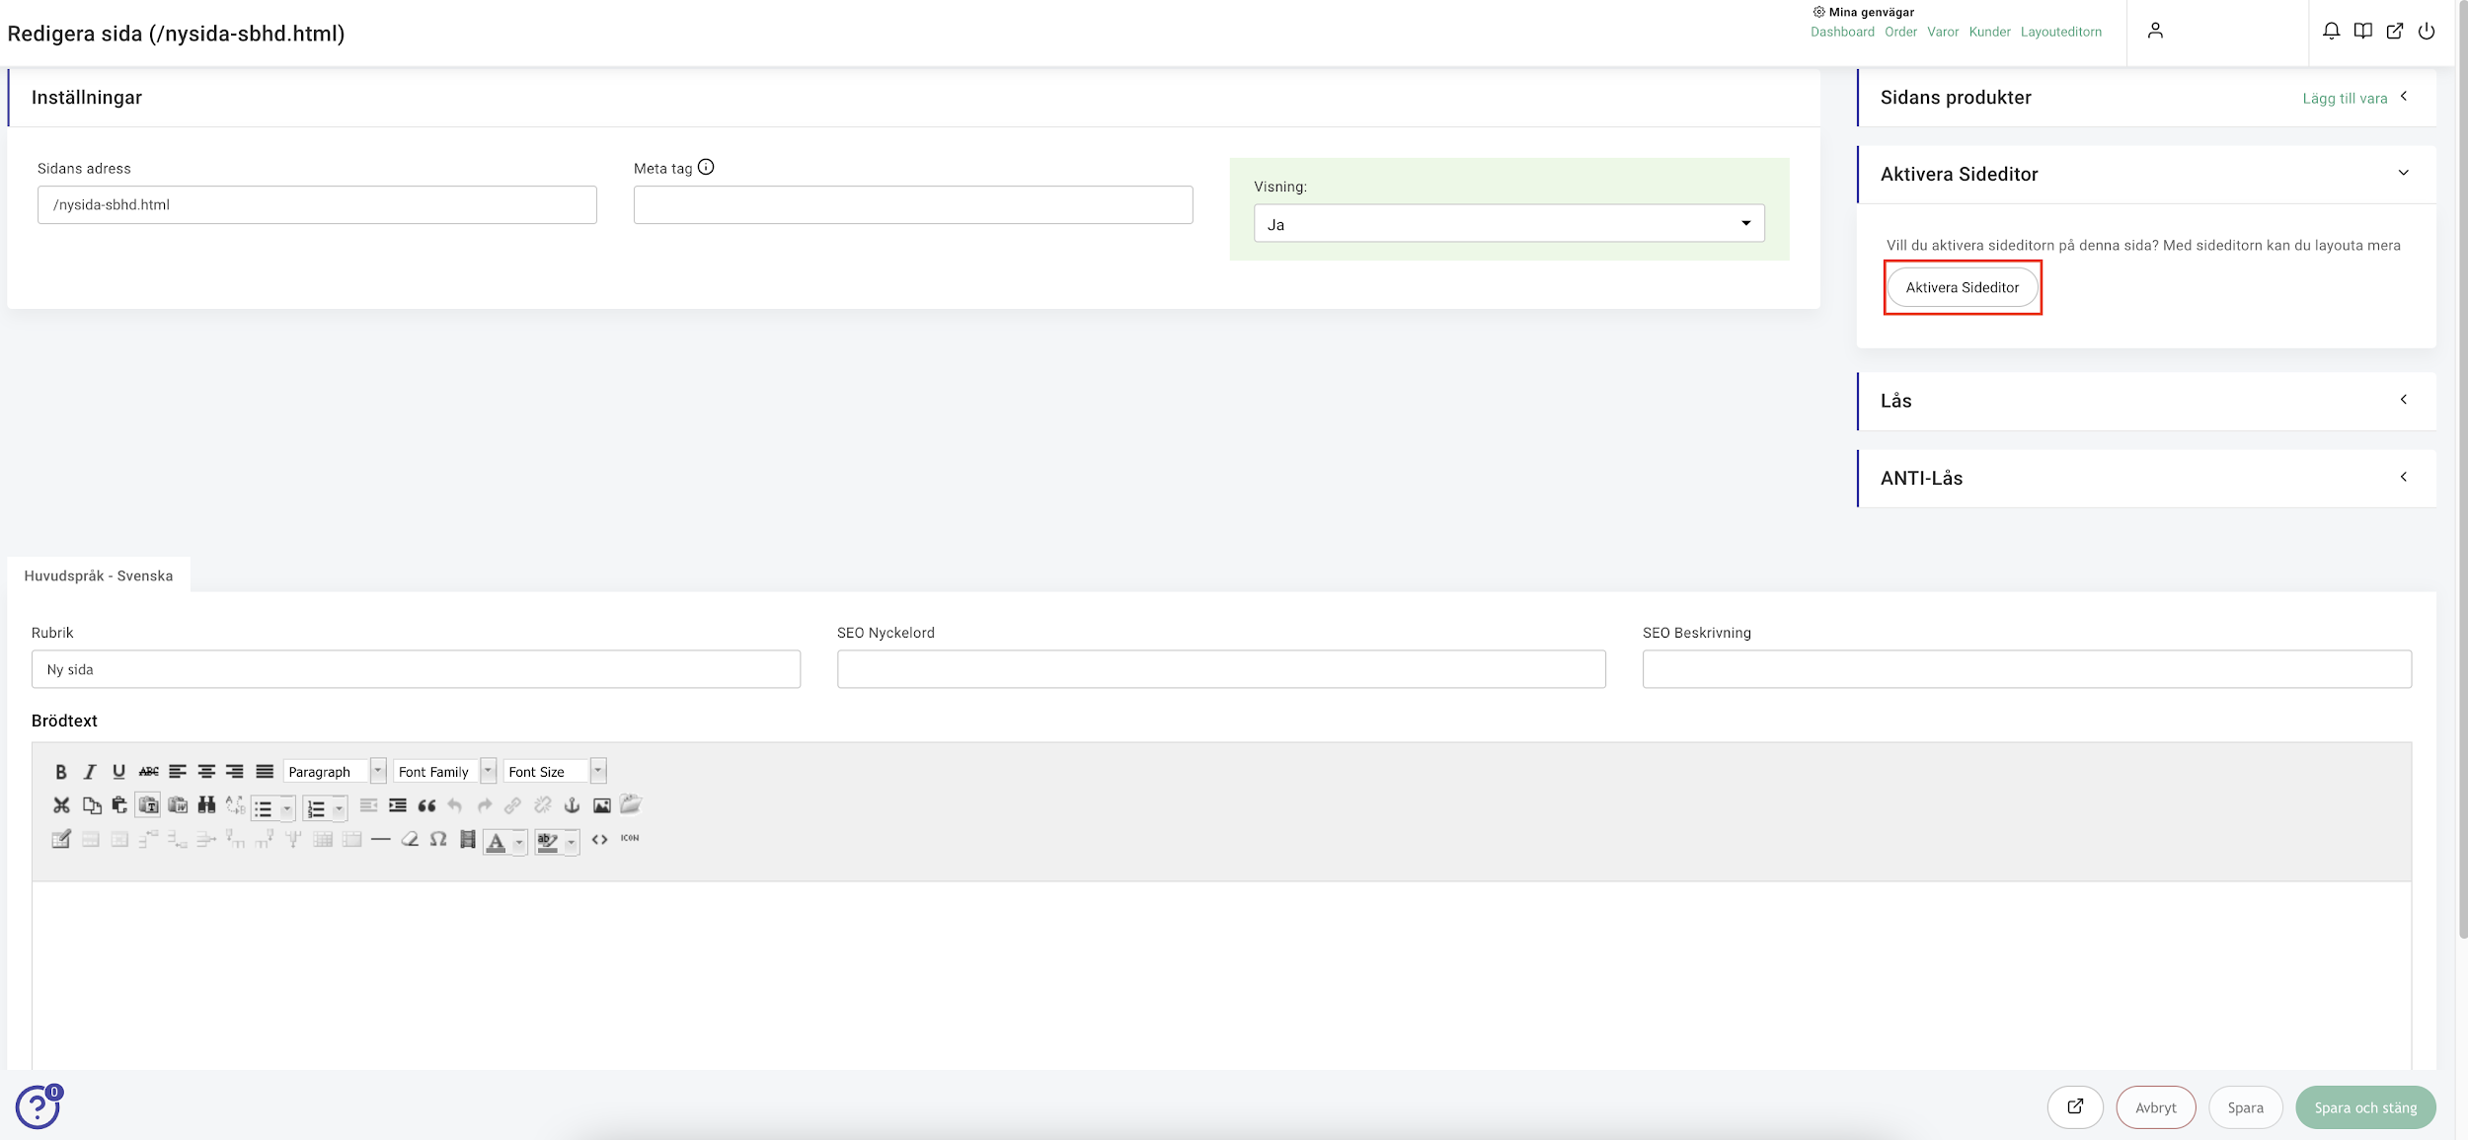Open Layouteditorn from shortcuts menu
Viewport: 2468px width, 1140px height.
pos(2060,32)
